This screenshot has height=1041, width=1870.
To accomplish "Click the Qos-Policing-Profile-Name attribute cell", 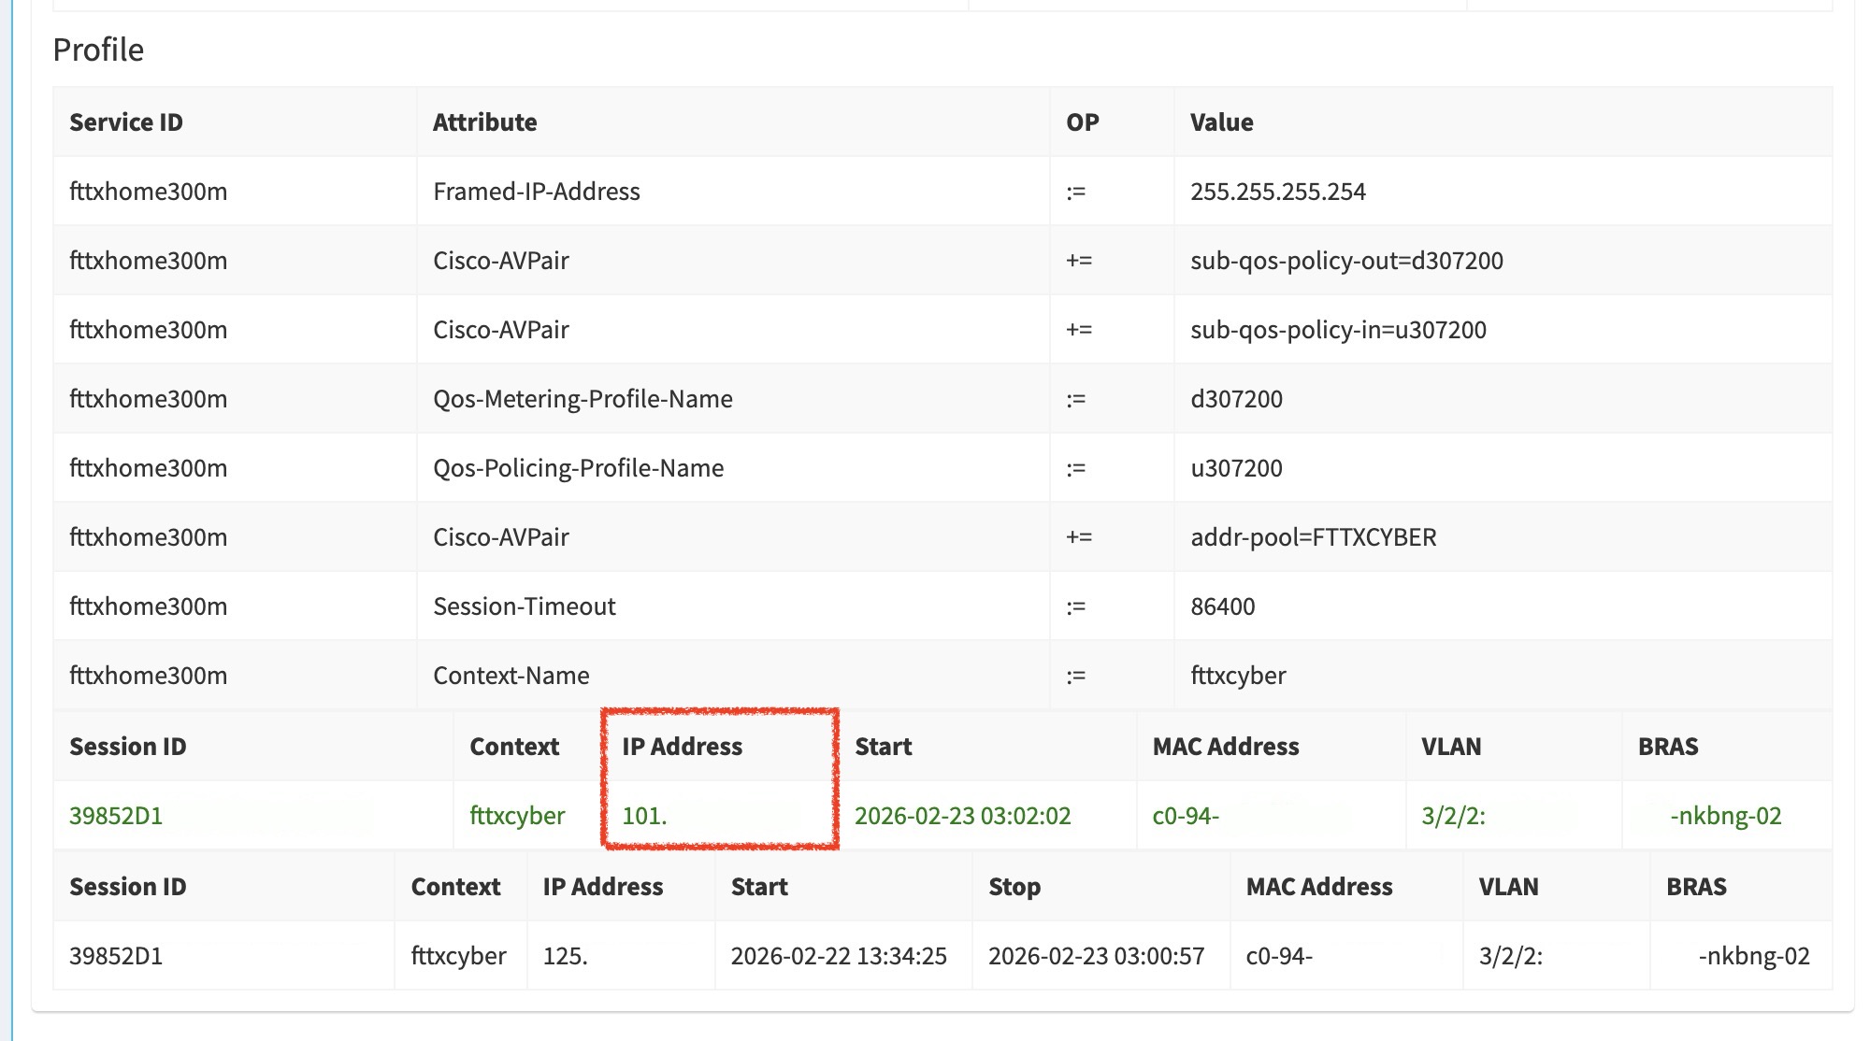I will point(578,467).
